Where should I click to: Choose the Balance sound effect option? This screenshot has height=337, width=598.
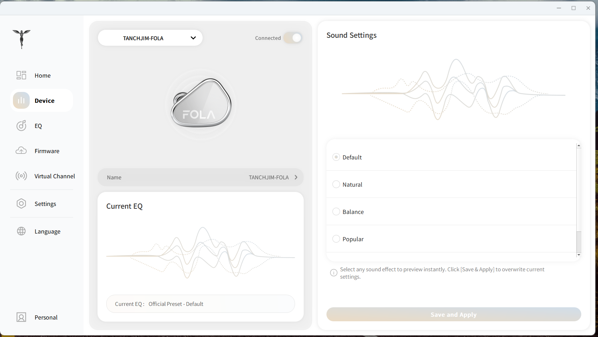(336, 211)
